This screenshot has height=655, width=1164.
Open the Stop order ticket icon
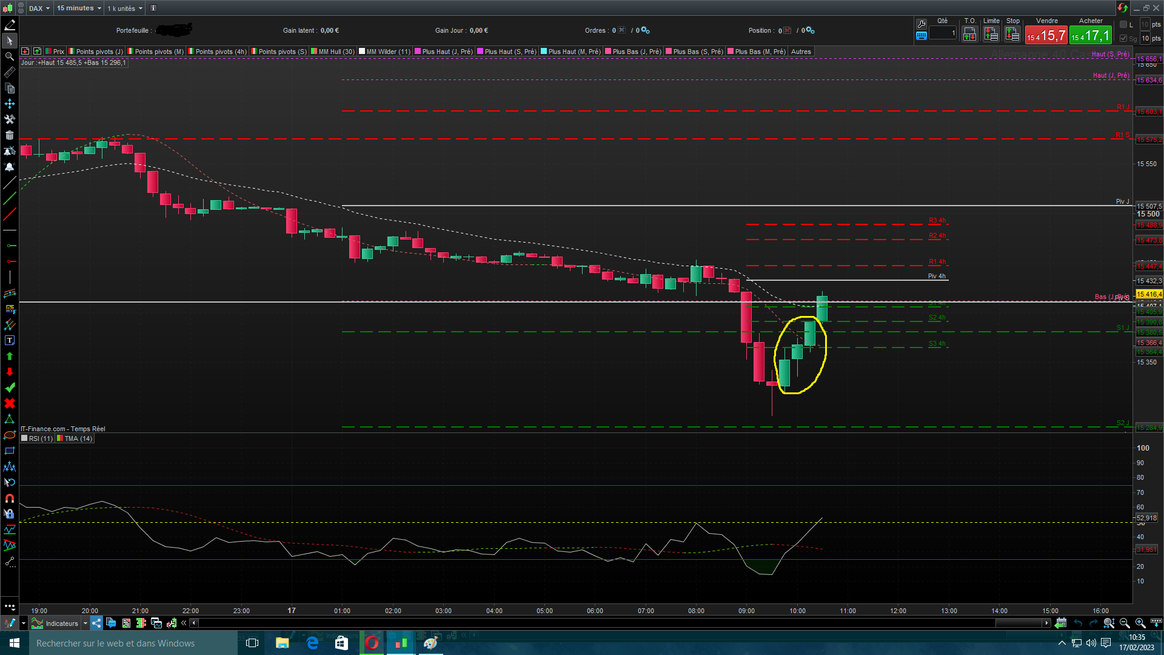click(1012, 35)
